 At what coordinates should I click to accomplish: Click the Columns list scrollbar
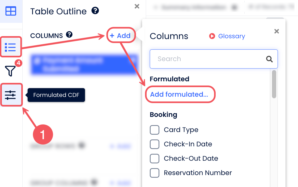tap(274, 84)
